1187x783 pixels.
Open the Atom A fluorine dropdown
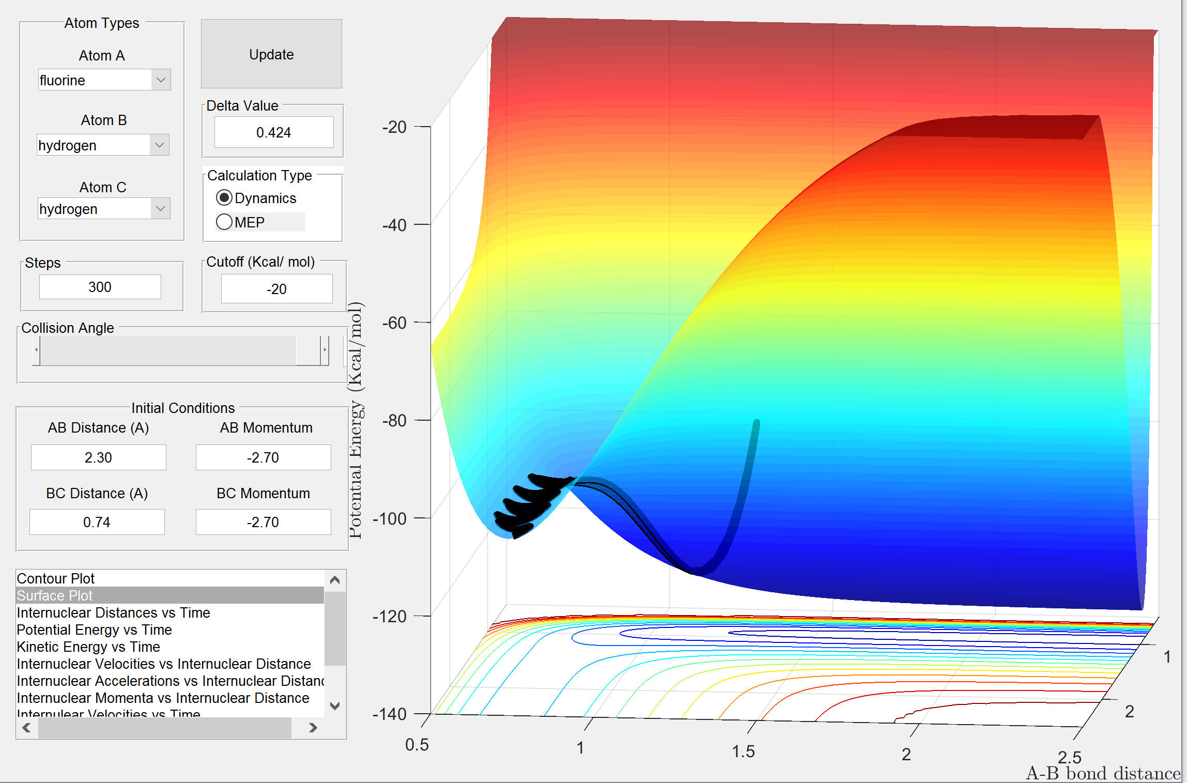pyautogui.click(x=161, y=80)
